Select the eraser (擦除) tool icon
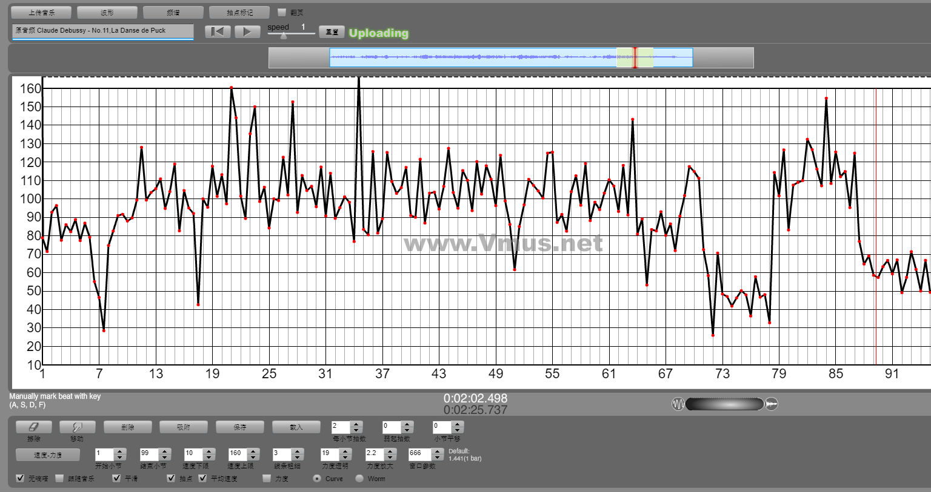The height and width of the screenshot is (492, 931). (x=33, y=427)
